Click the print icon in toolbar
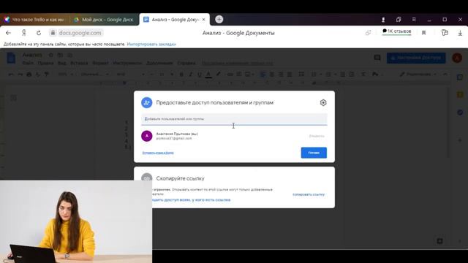 click(x=29, y=75)
